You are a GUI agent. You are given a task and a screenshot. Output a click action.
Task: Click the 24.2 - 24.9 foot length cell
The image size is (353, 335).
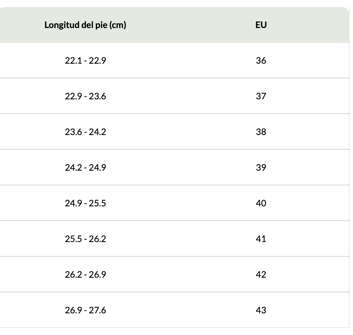pos(85,167)
